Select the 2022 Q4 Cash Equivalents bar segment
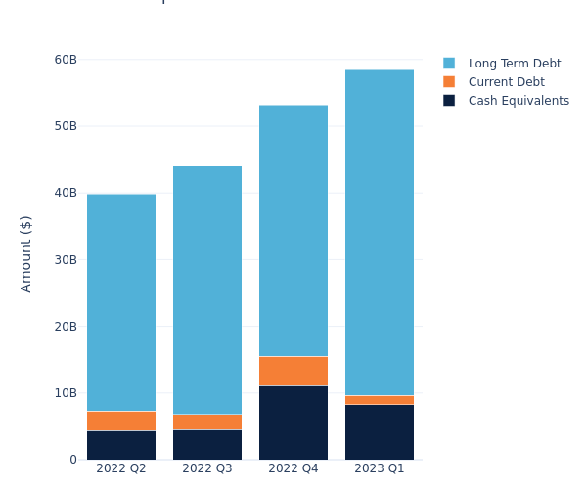Viewport: 587px width, 489px height. (293, 422)
